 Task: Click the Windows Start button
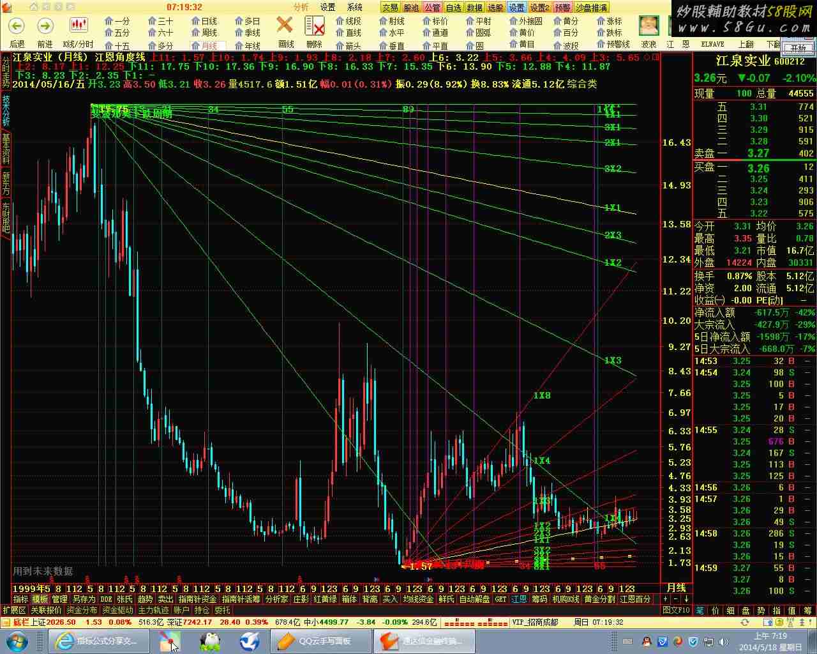click(x=17, y=641)
